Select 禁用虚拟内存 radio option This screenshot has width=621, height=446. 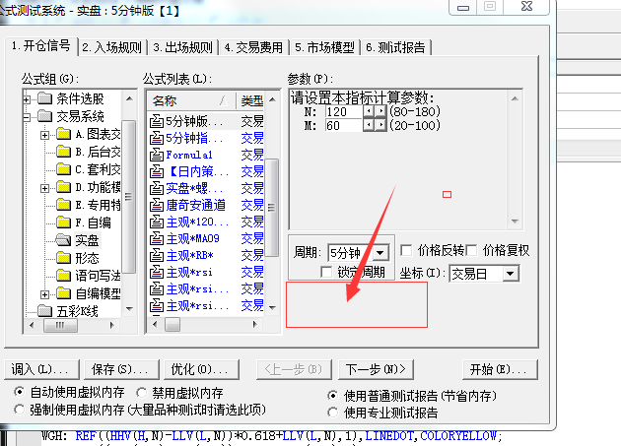pos(141,393)
